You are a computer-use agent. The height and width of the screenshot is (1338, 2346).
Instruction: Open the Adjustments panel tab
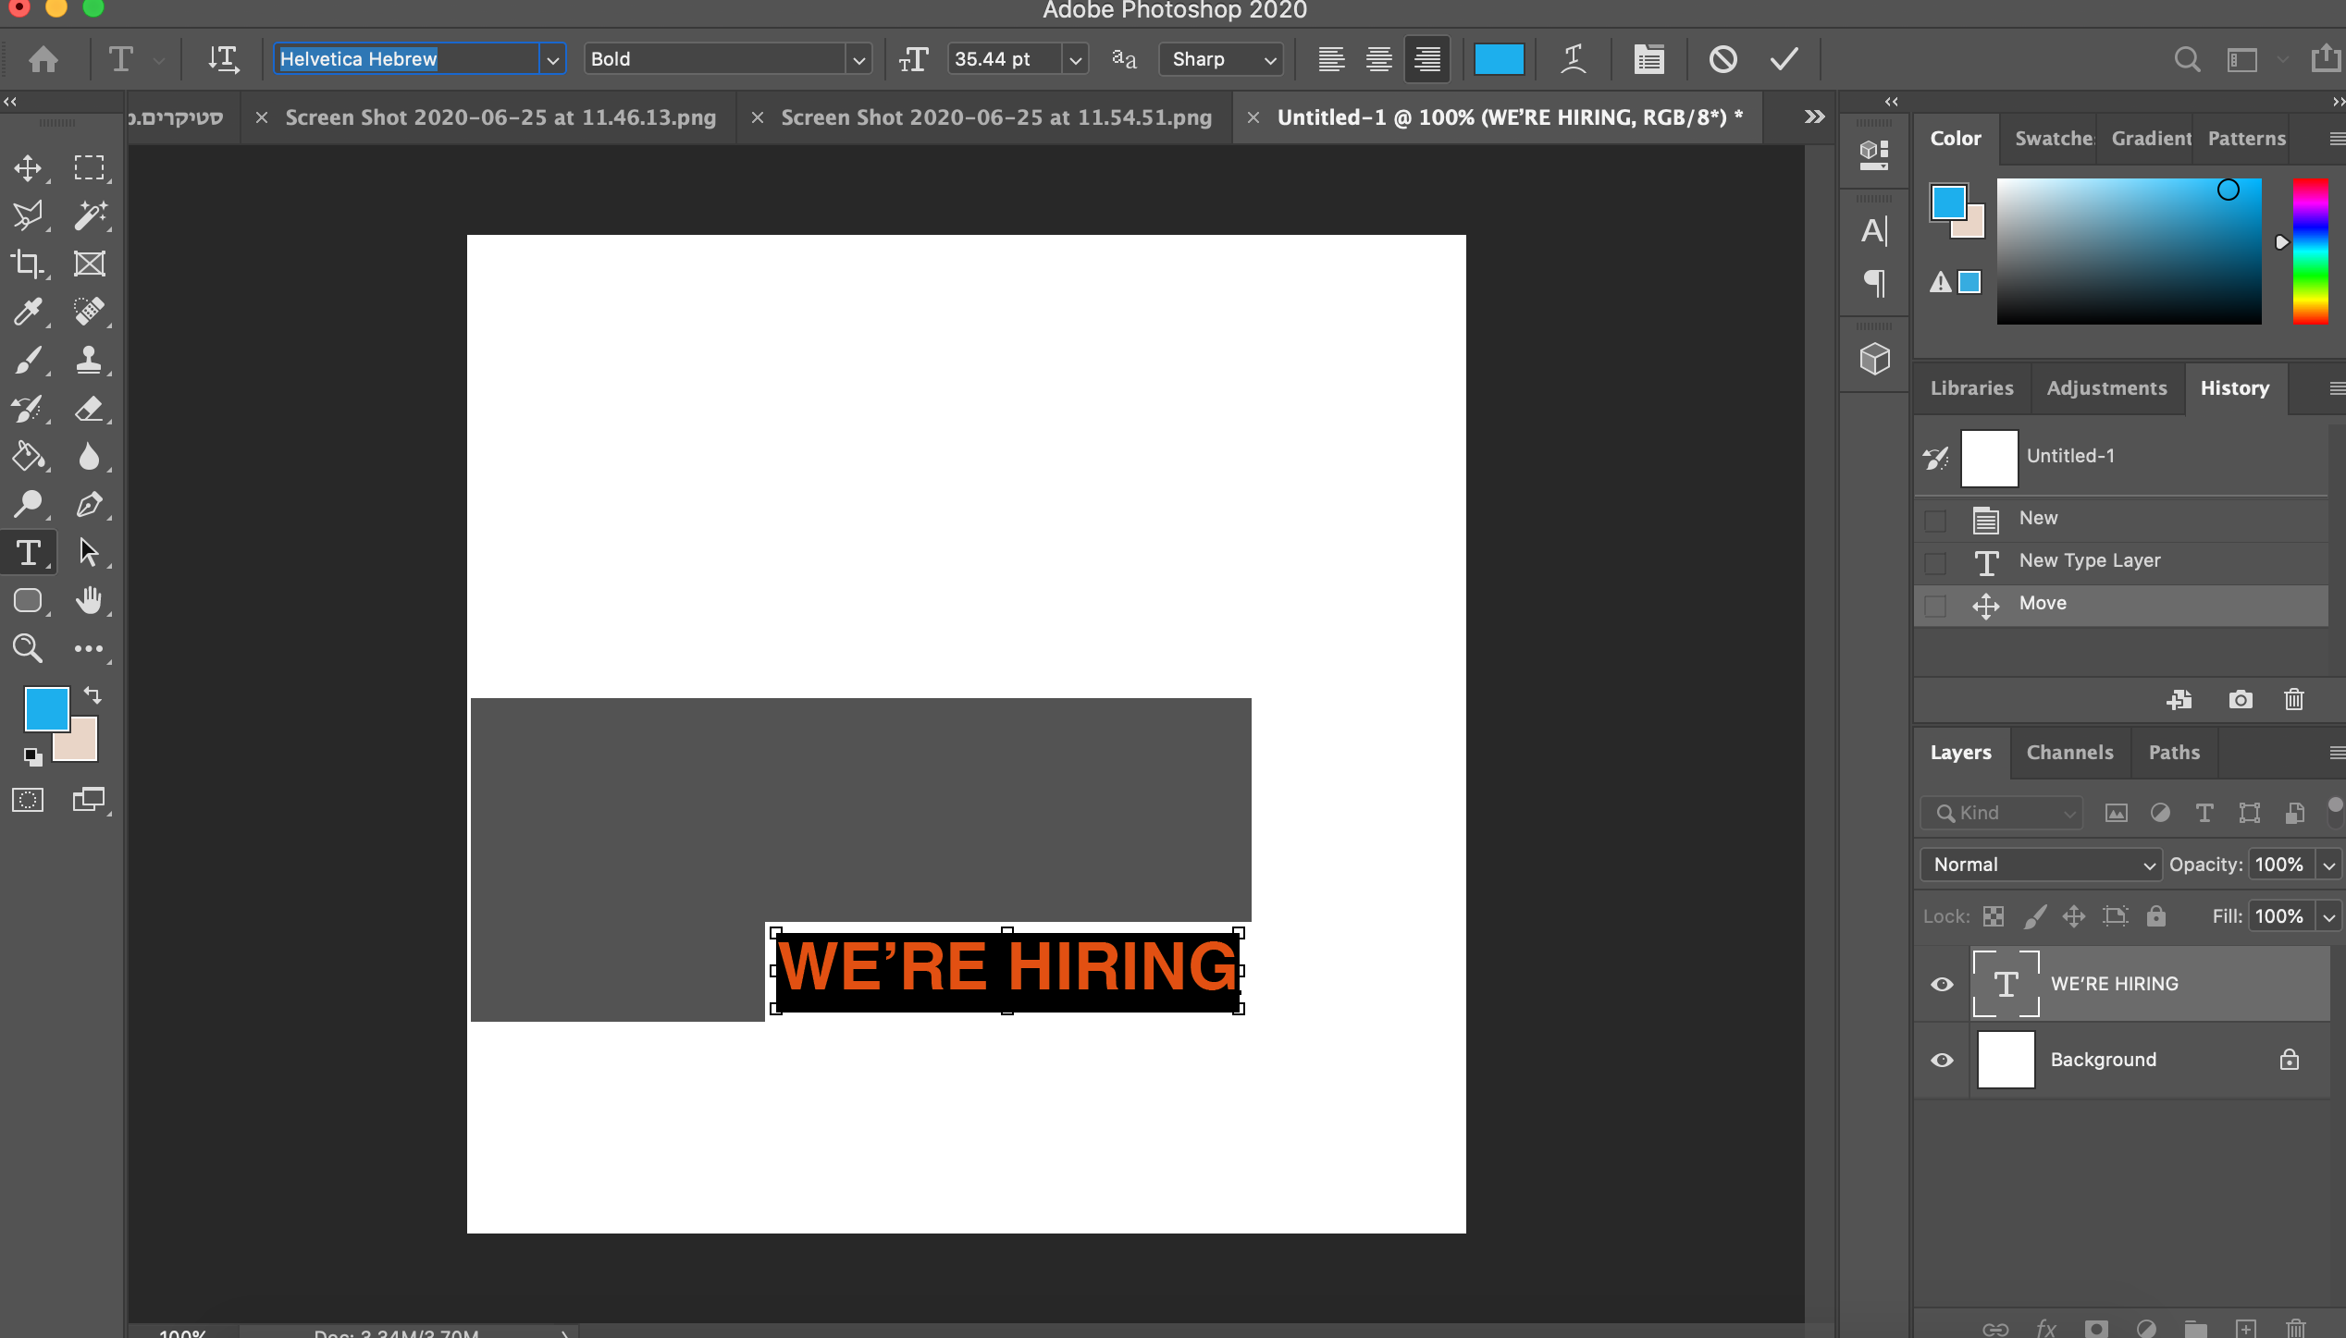tap(2106, 388)
